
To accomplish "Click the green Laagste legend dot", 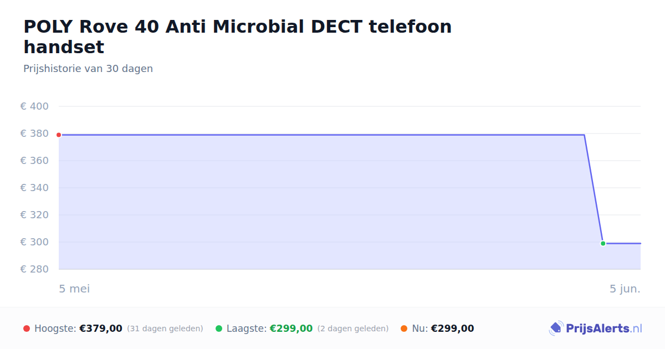I will 219,329.
